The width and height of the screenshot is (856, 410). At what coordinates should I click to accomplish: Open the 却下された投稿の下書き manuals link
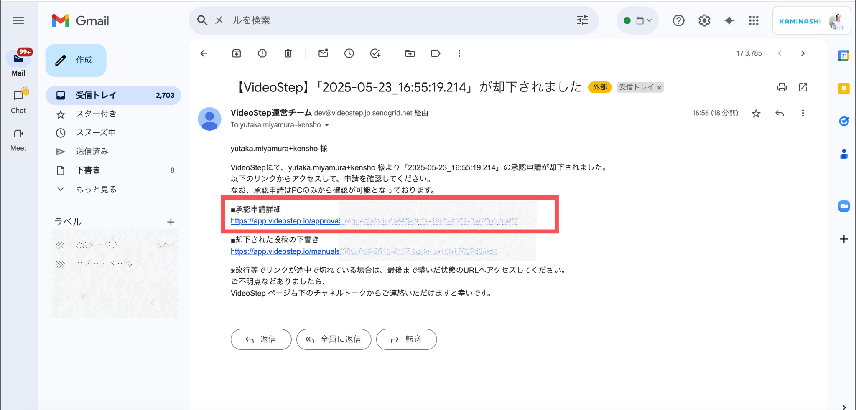[364, 251]
